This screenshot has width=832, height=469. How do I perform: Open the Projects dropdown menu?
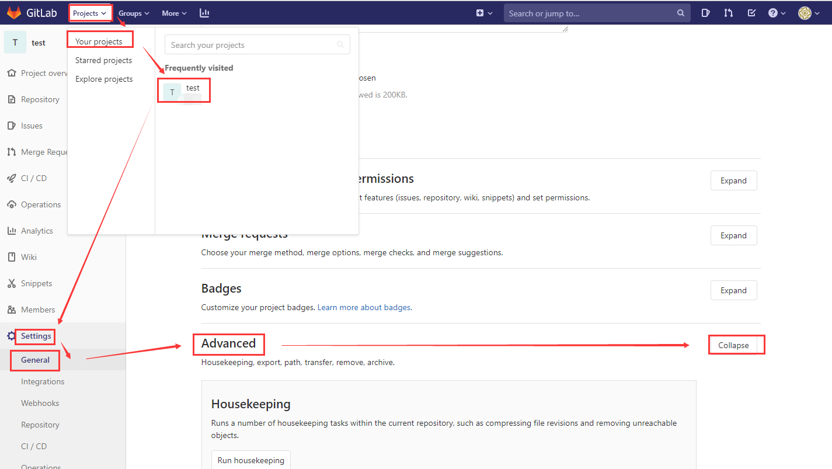(x=89, y=13)
